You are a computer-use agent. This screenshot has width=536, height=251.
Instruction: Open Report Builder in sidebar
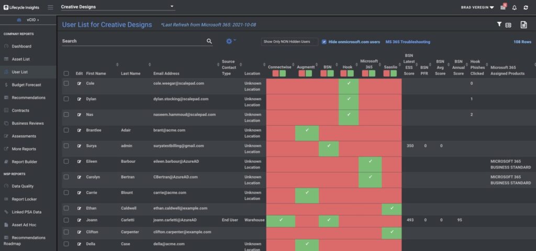pyautogui.click(x=25, y=162)
